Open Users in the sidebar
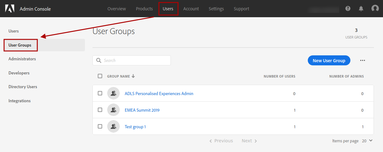The width and height of the screenshot is (383, 152). 13,31
